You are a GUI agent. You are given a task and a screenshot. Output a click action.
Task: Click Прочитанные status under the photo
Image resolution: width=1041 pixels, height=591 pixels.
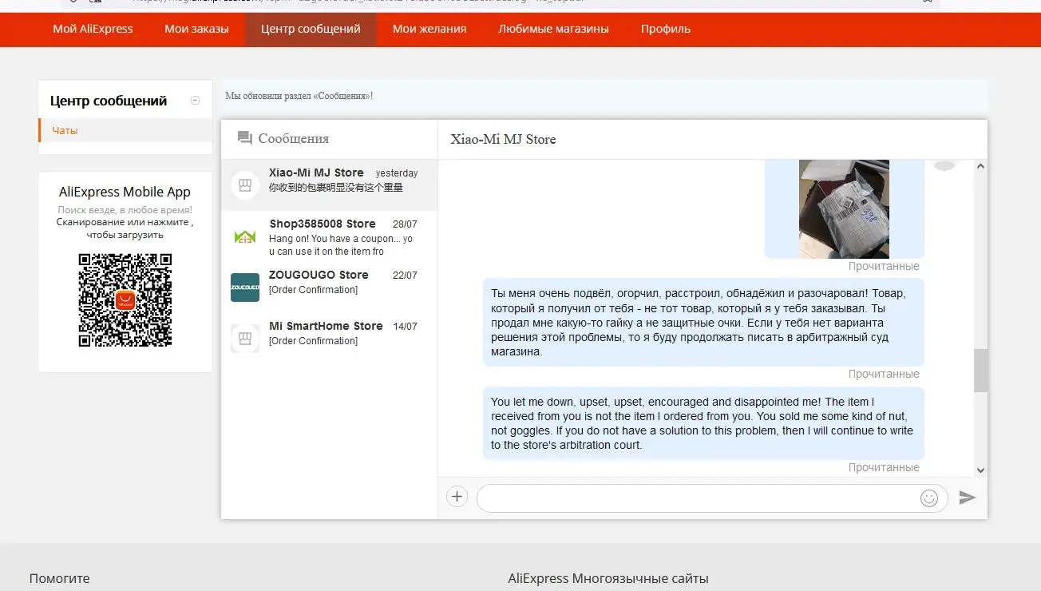884,266
